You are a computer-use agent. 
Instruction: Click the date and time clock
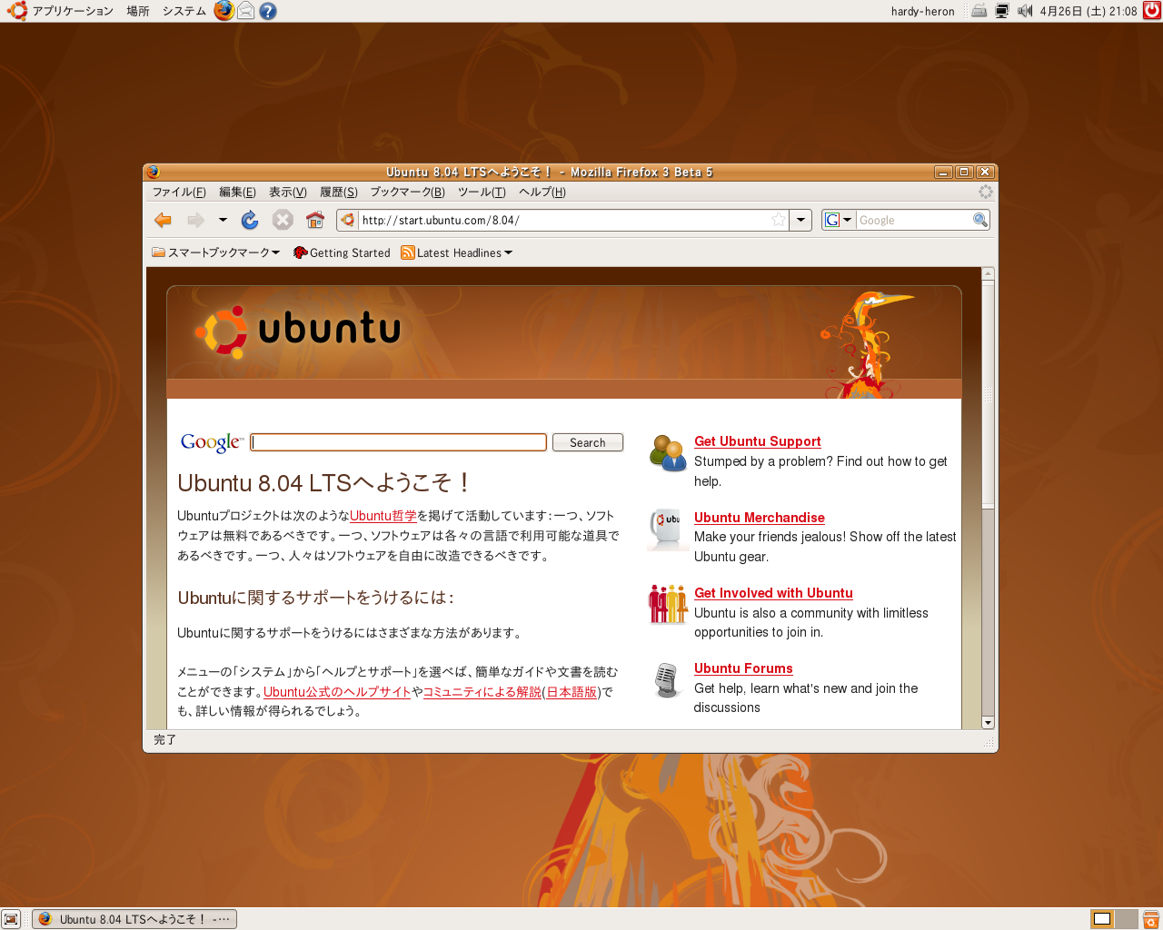[1088, 11]
